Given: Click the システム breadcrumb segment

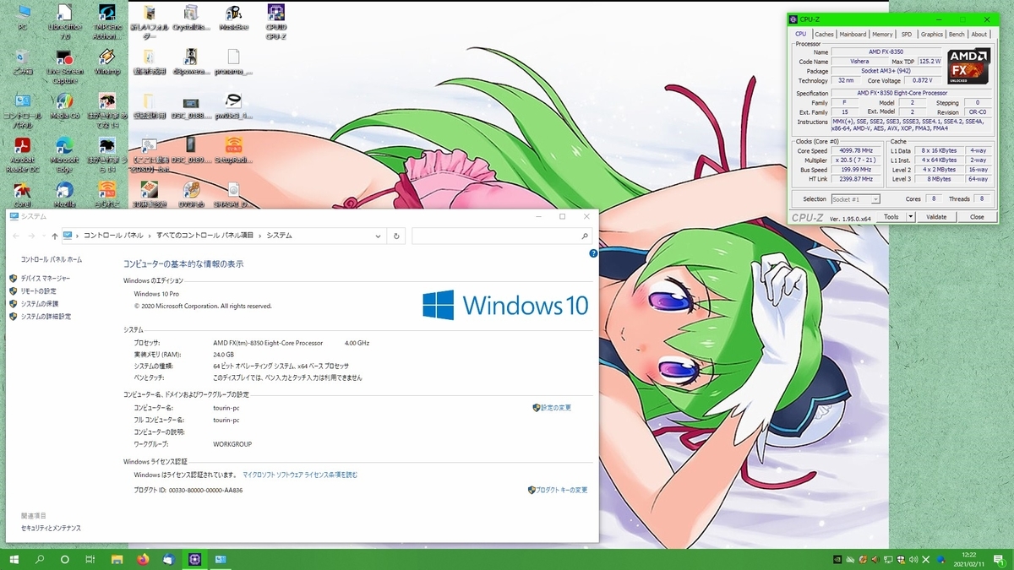Looking at the screenshot, I should pyautogui.click(x=280, y=236).
